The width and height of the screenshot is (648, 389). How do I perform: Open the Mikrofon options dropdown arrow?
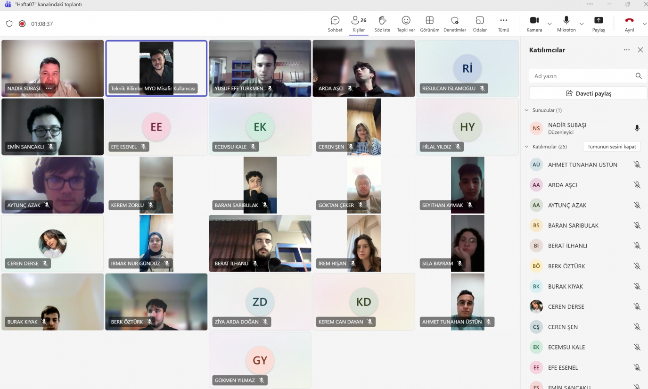click(582, 24)
